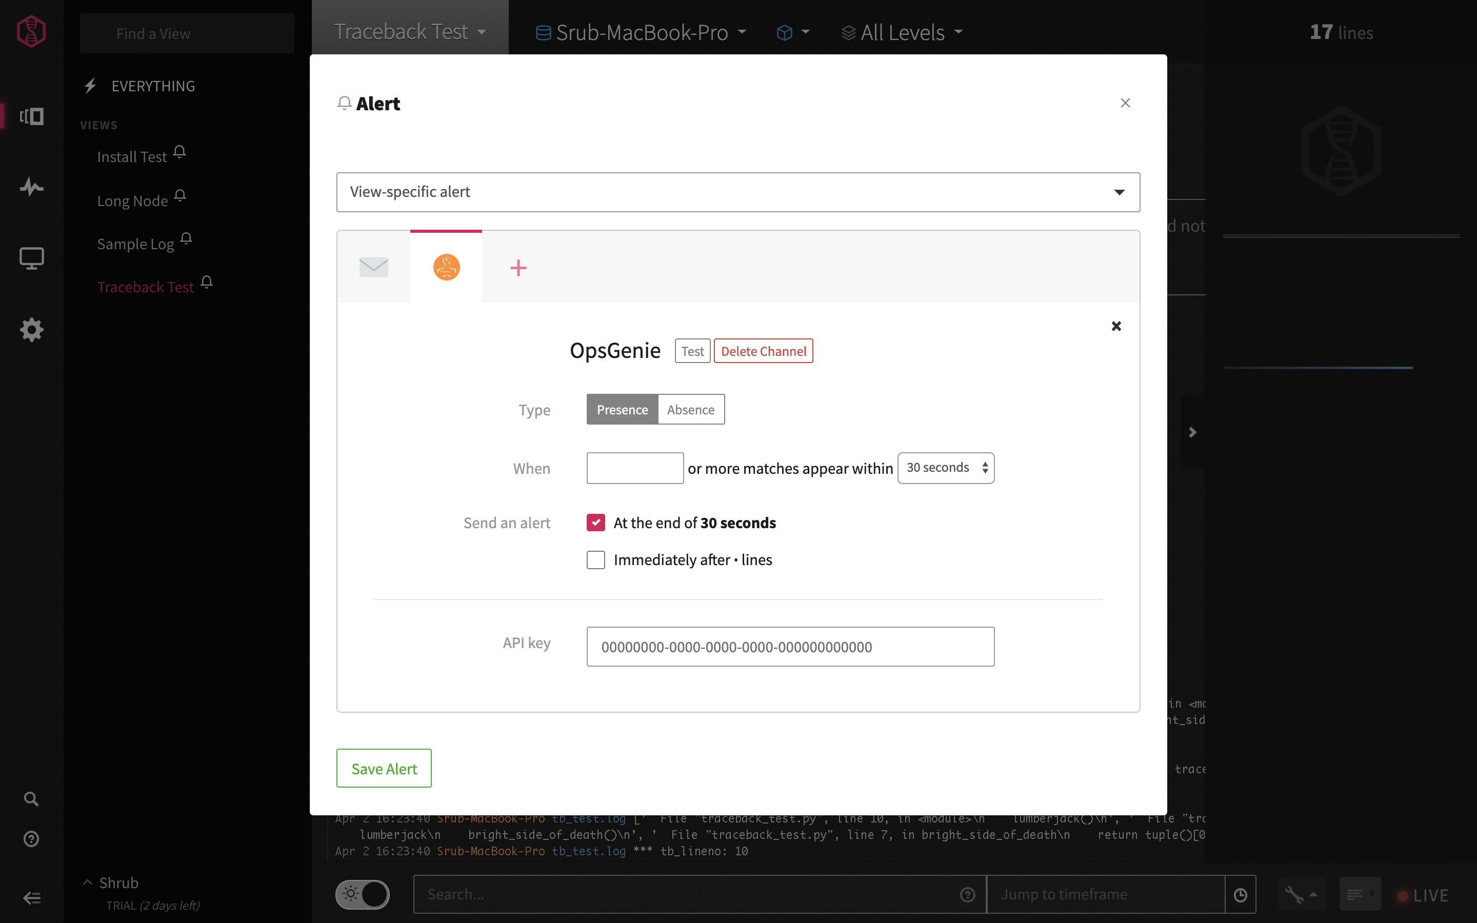Open the View-specific alert dropdown
This screenshot has height=923, width=1477.
(737, 192)
